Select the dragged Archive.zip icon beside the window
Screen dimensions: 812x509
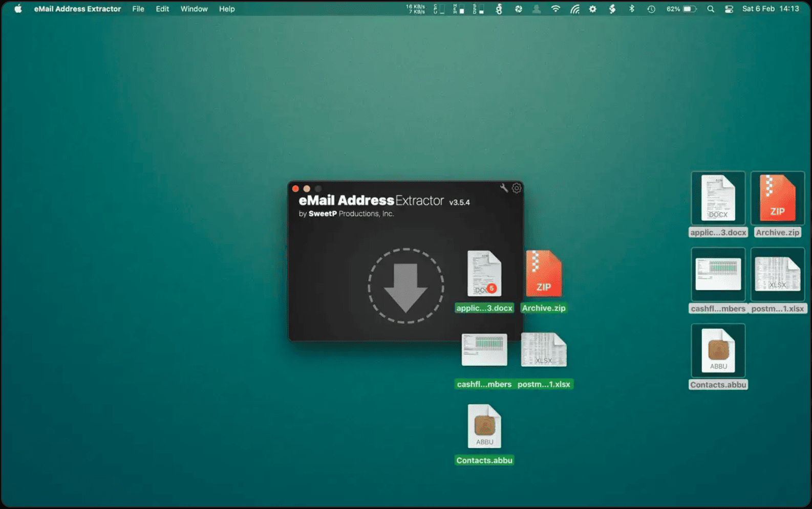click(544, 274)
